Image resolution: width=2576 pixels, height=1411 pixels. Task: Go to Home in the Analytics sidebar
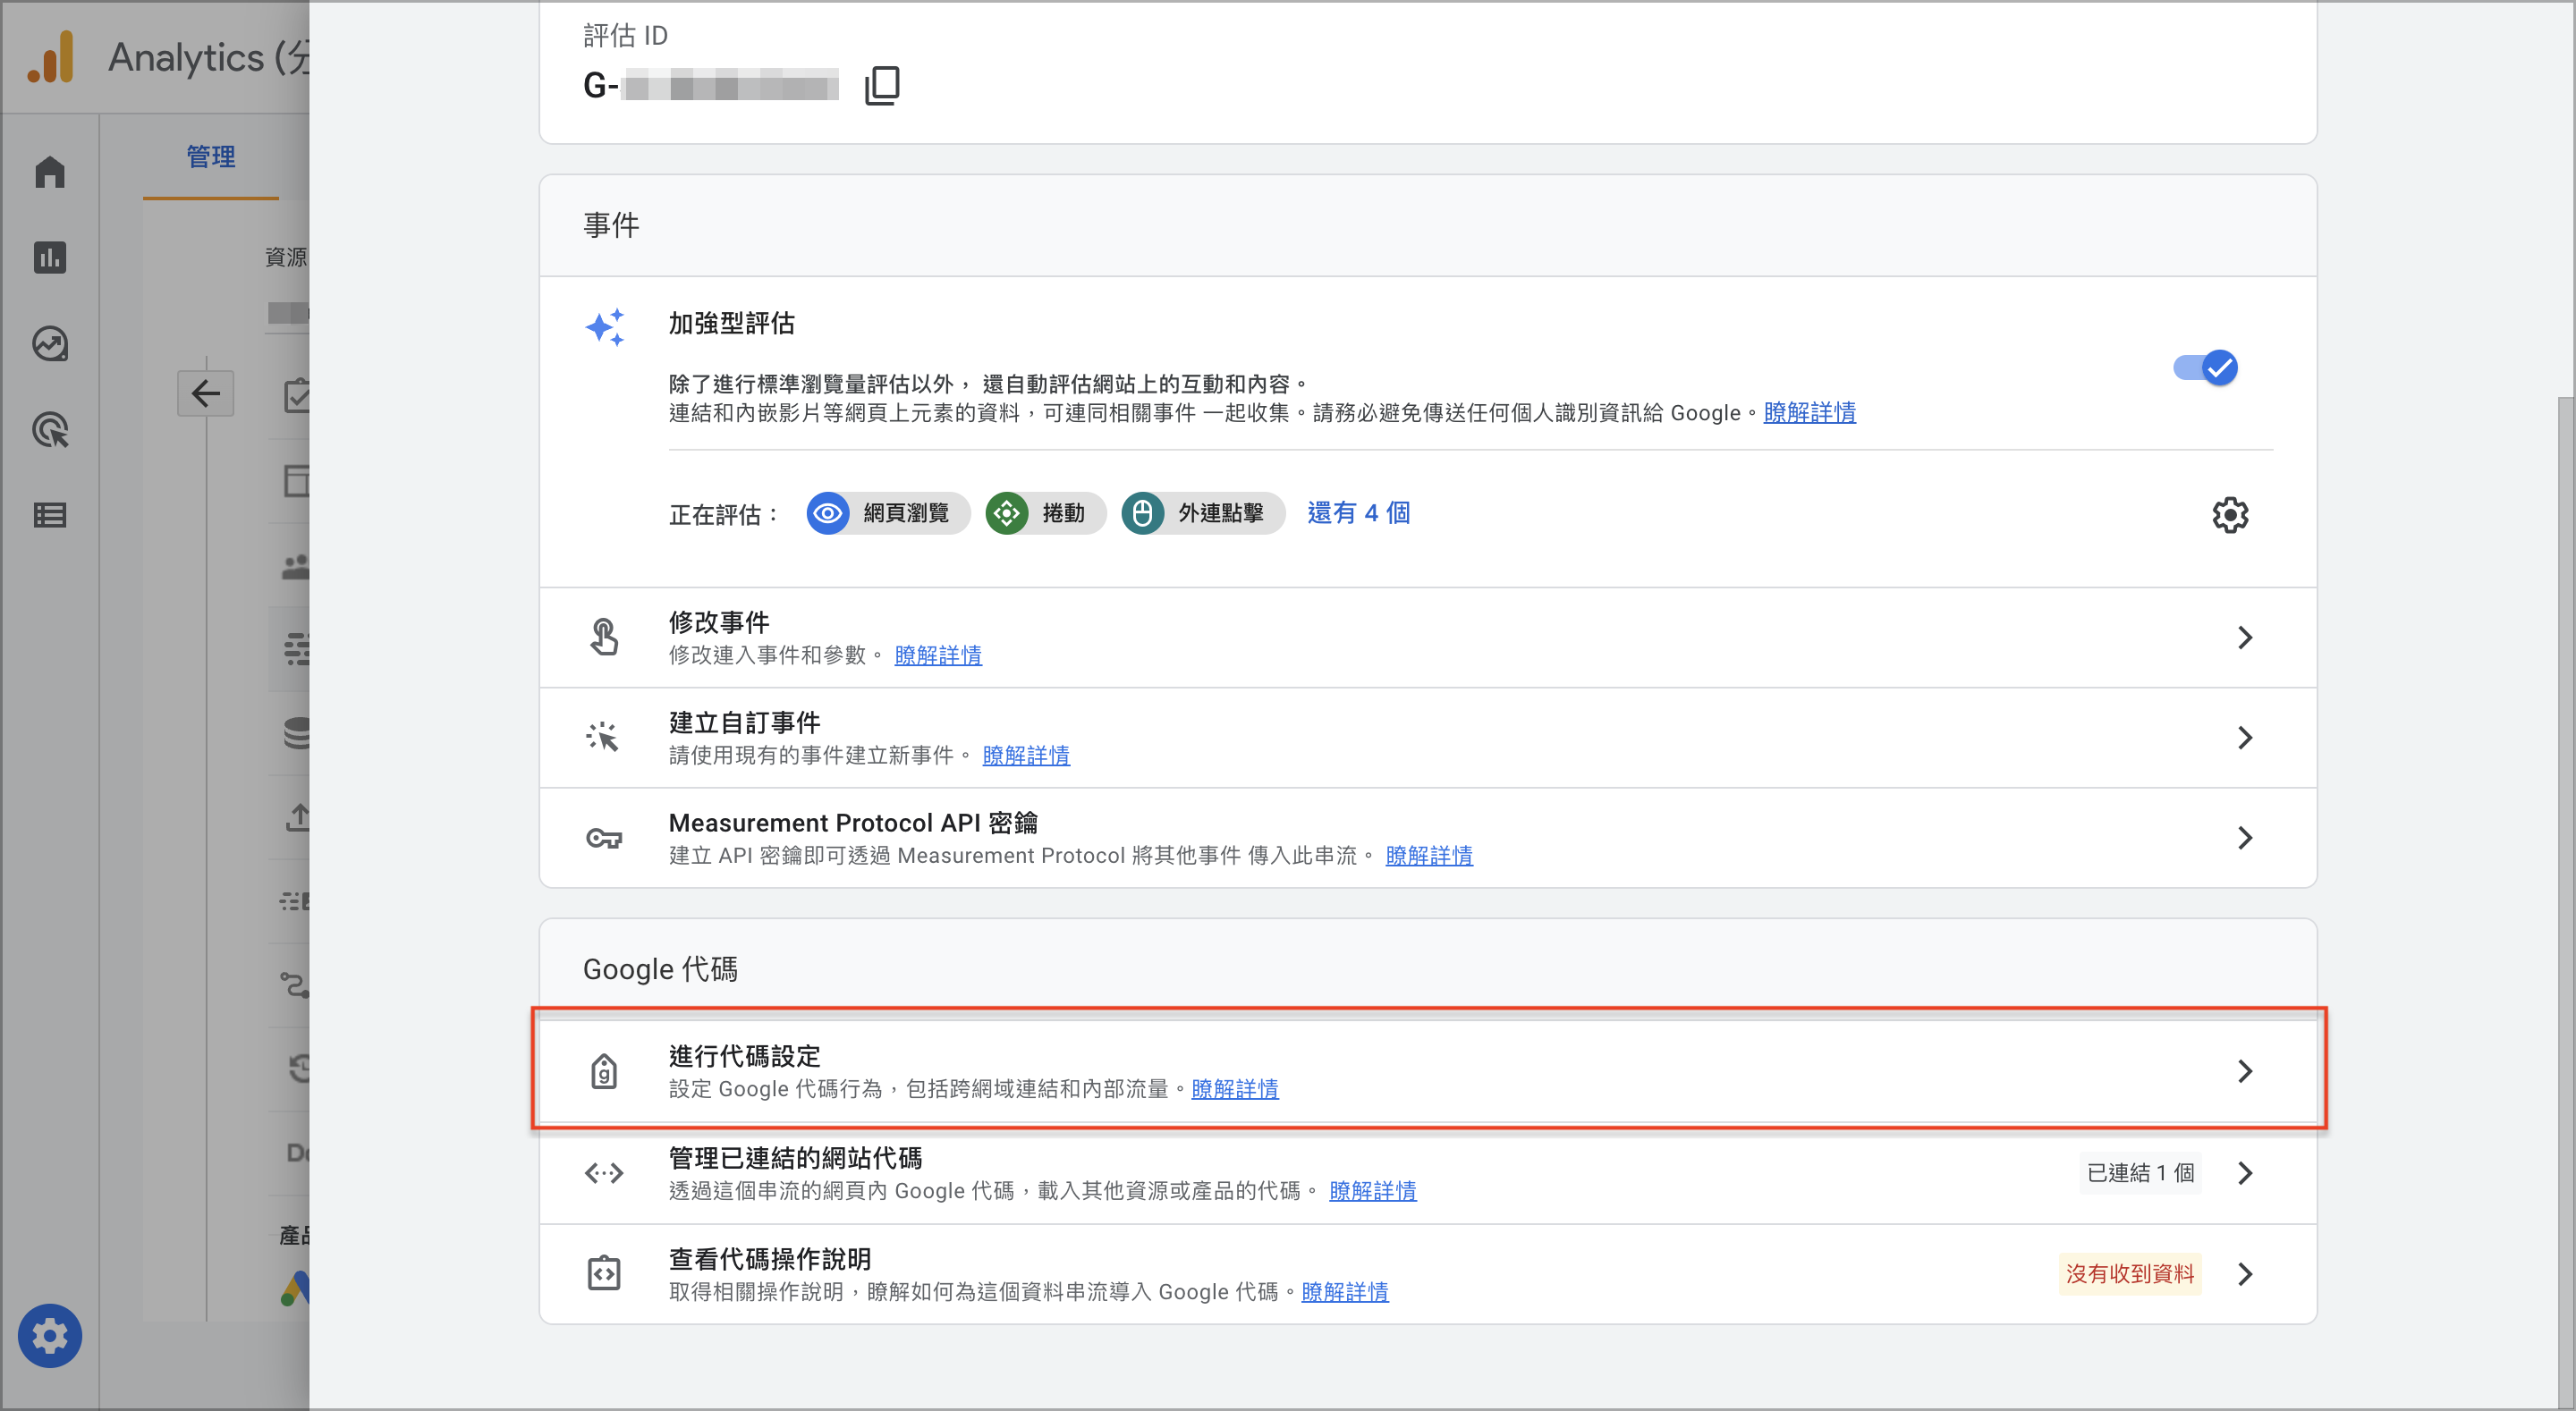[x=50, y=172]
